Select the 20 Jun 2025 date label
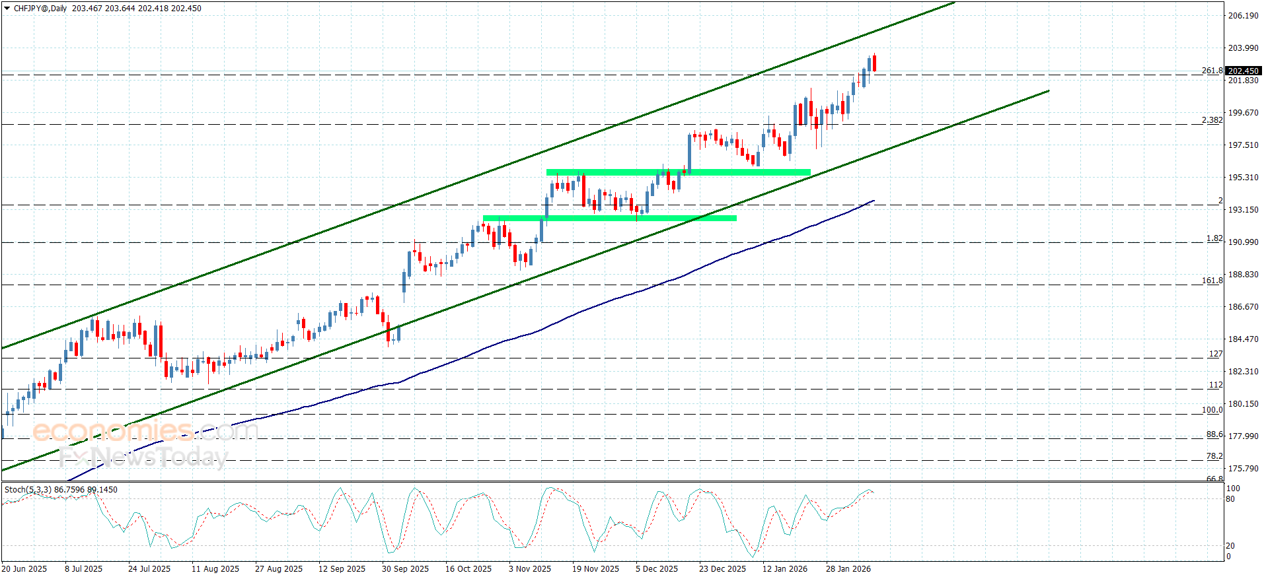The height and width of the screenshot is (577, 1266). coord(24,569)
